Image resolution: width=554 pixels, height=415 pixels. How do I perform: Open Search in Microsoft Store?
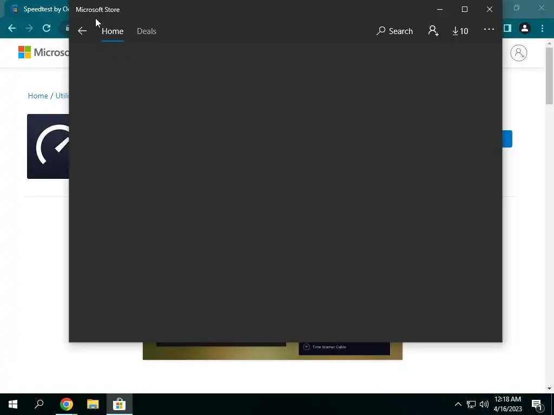click(394, 31)
